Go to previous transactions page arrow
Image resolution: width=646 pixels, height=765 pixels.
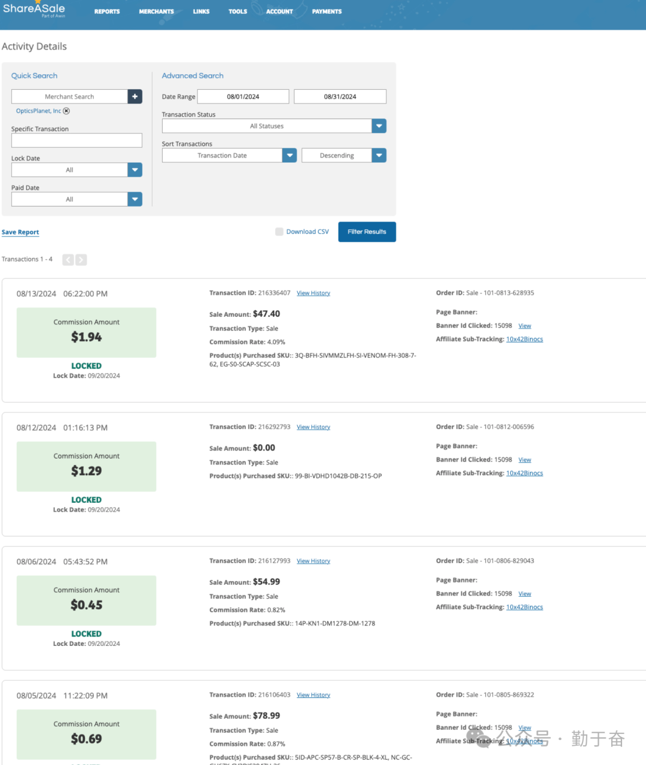point(68,260)
